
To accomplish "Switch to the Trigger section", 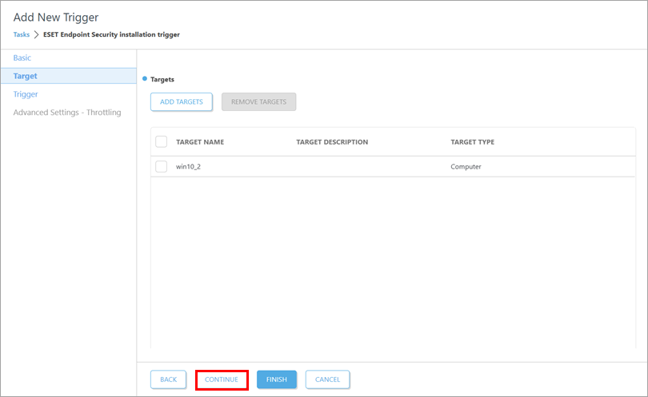I will [x=26, y=94].
